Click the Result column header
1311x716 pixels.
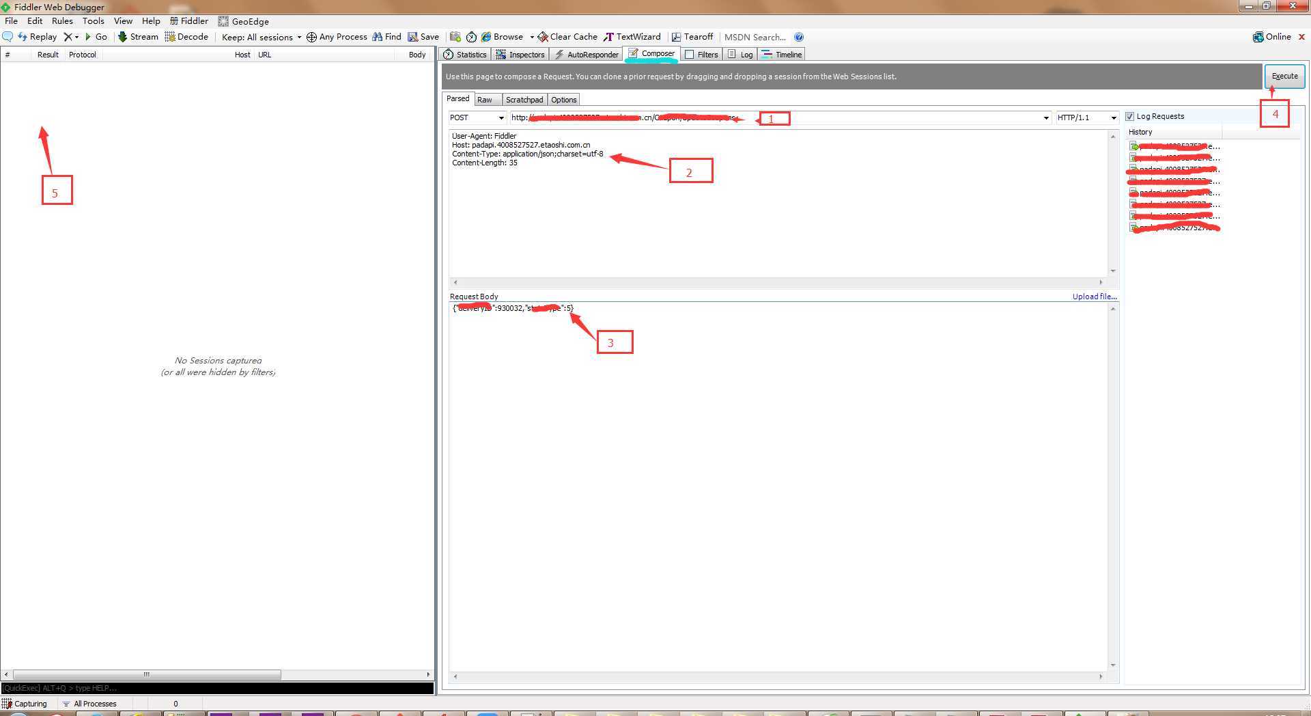tap(48, 55)
